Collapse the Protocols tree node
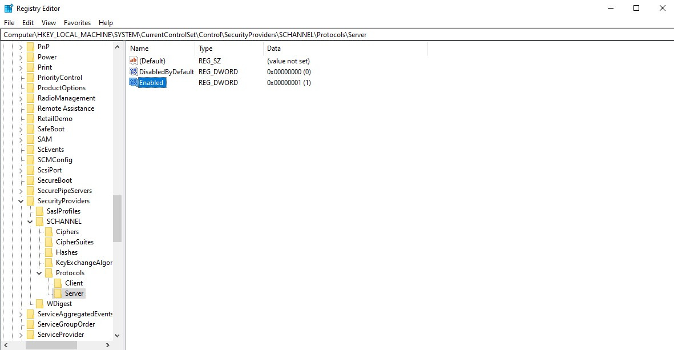674x350 pixels. (x=39, y=273)
